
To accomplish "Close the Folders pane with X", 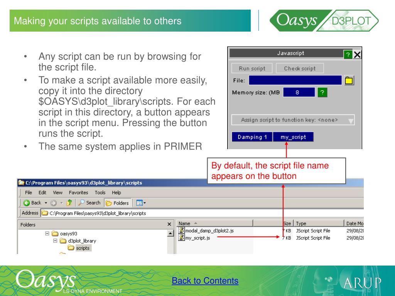I will click(169, 224).
